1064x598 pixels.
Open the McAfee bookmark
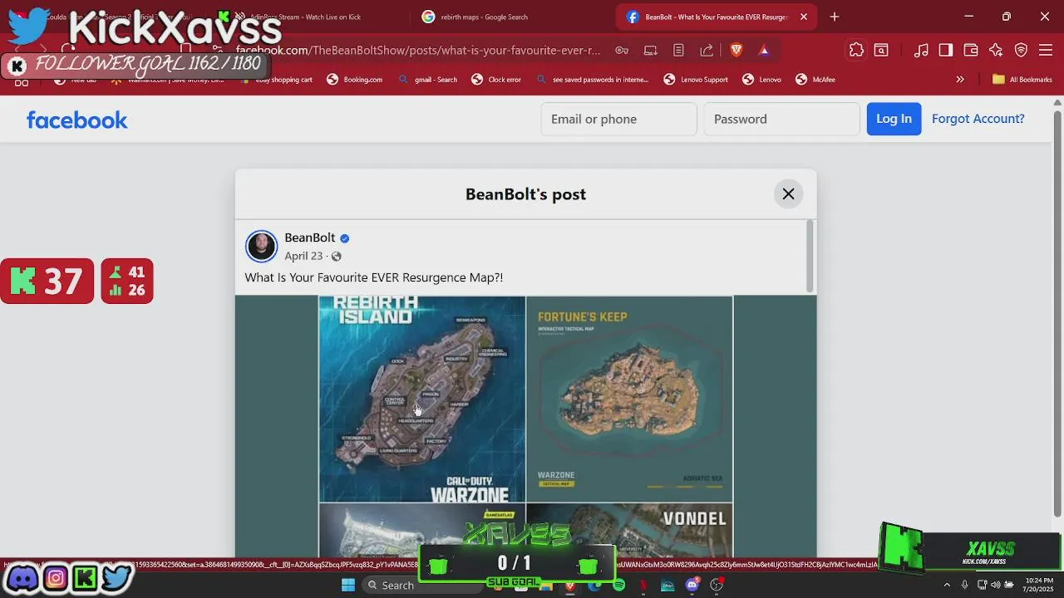point(815,80)
